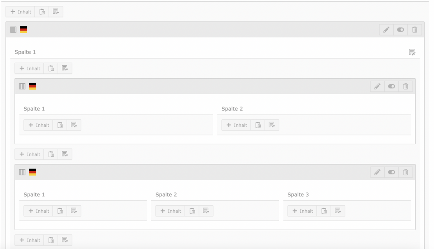The height and width of the screenshot is (249, 434).
Task: Open the German flag menu of the two-column container
Action: 32,86
